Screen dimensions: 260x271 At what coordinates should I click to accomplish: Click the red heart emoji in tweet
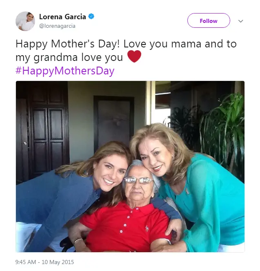(134, 56)
